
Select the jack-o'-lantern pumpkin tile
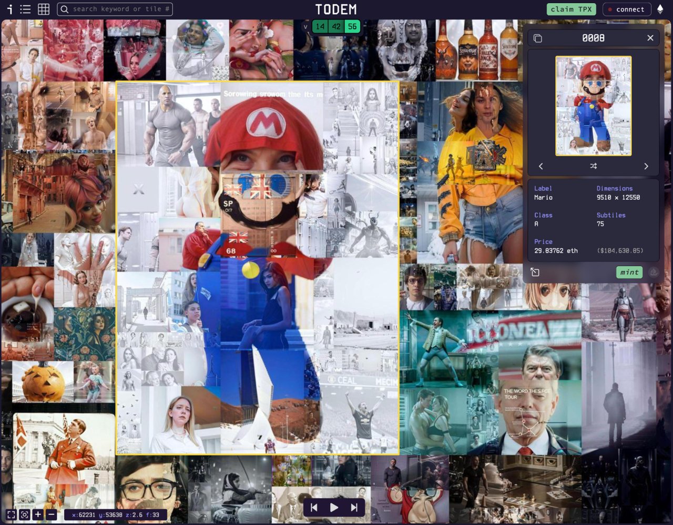(x=43, y=381)
